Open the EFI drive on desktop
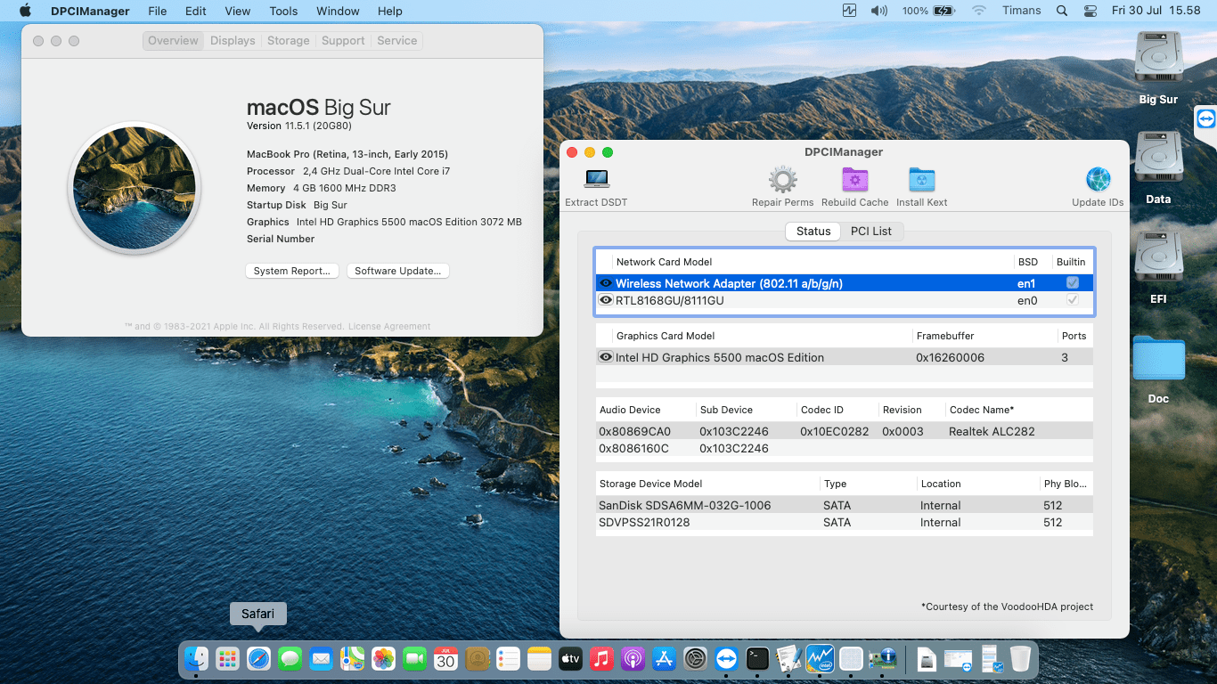 [x=1158, y=256]
